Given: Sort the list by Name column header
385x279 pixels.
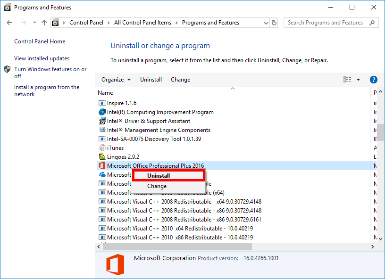Looking at the screenshot, I should point(105,93).
